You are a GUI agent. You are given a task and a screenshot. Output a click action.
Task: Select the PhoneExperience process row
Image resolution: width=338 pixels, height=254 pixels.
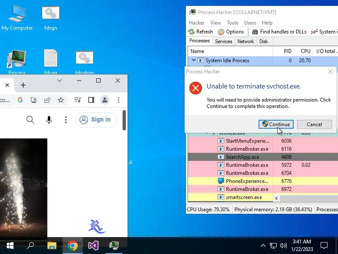point(263,181)
